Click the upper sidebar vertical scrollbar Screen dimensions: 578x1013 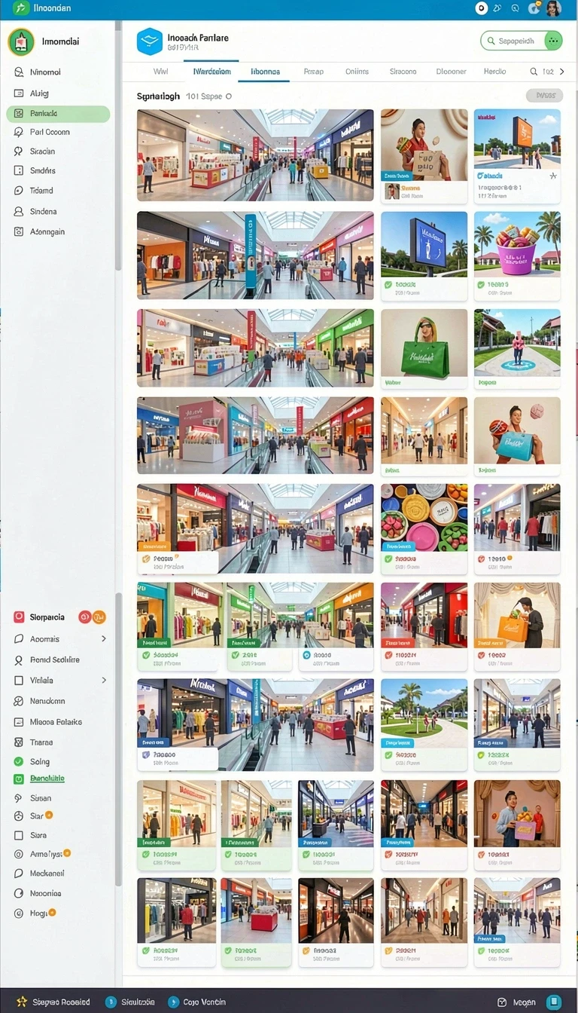click(x=117, y=147)
